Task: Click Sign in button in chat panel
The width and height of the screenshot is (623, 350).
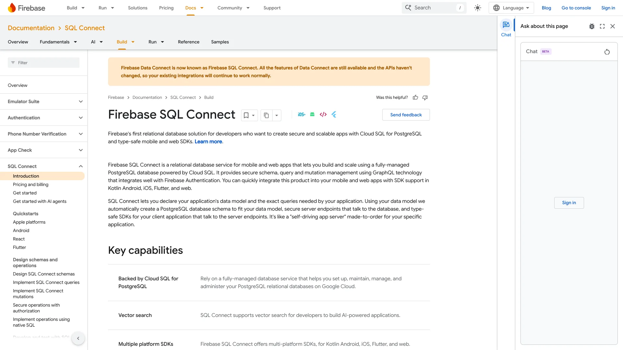Action: click(569, 203)
